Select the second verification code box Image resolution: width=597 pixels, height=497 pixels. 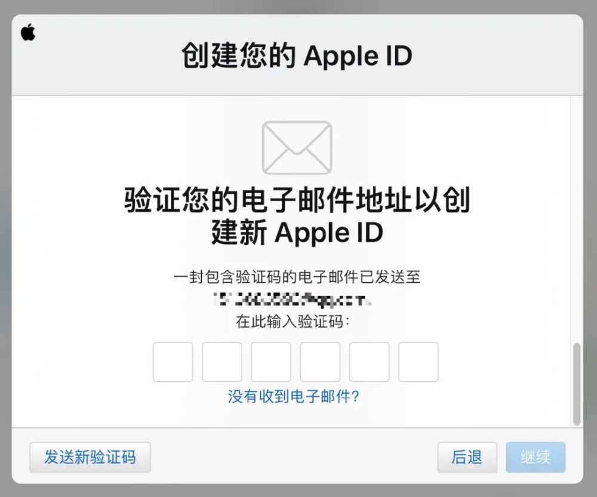coord(222,362)
